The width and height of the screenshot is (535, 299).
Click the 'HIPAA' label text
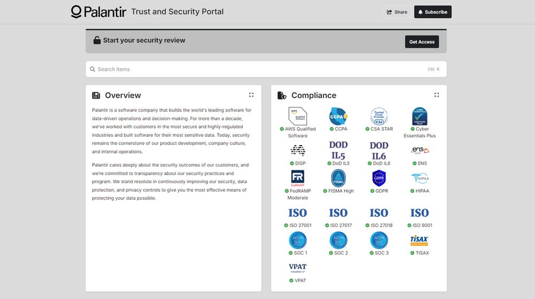pyautogui.click(x=423, y=191)
